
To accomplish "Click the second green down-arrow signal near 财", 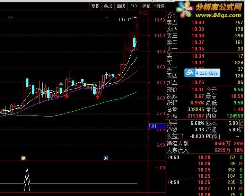I will pyautogui.click(x=95, y=85).
